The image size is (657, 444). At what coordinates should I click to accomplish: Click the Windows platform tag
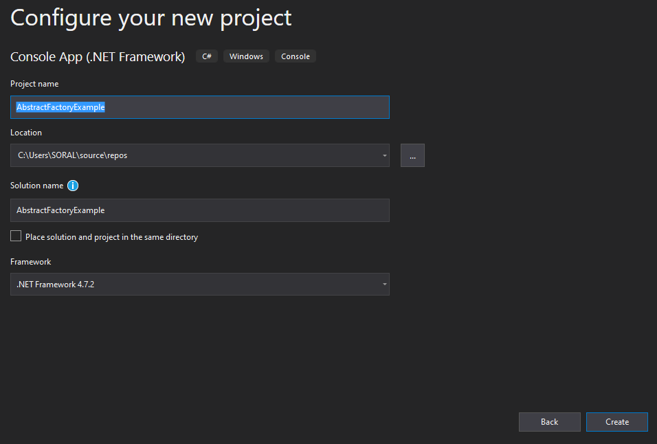pos(246,56)
